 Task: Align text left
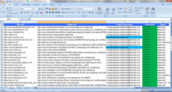[47, 12]
